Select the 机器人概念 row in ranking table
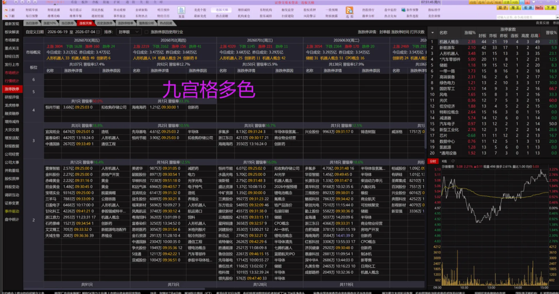The image size is (559, 294). tap(493, 42)
